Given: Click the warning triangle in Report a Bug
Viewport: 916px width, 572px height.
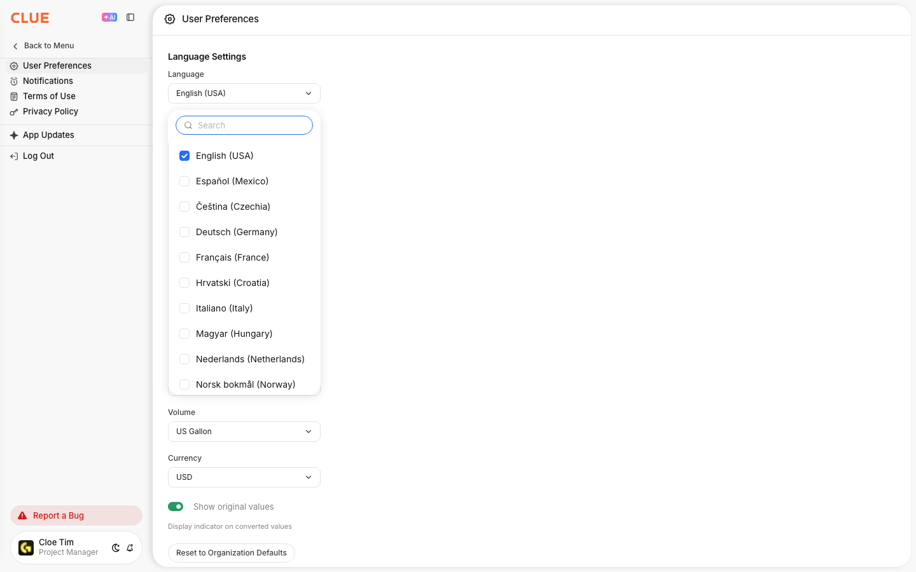Looking at the screenshot, I should click(x=22, y=515).
